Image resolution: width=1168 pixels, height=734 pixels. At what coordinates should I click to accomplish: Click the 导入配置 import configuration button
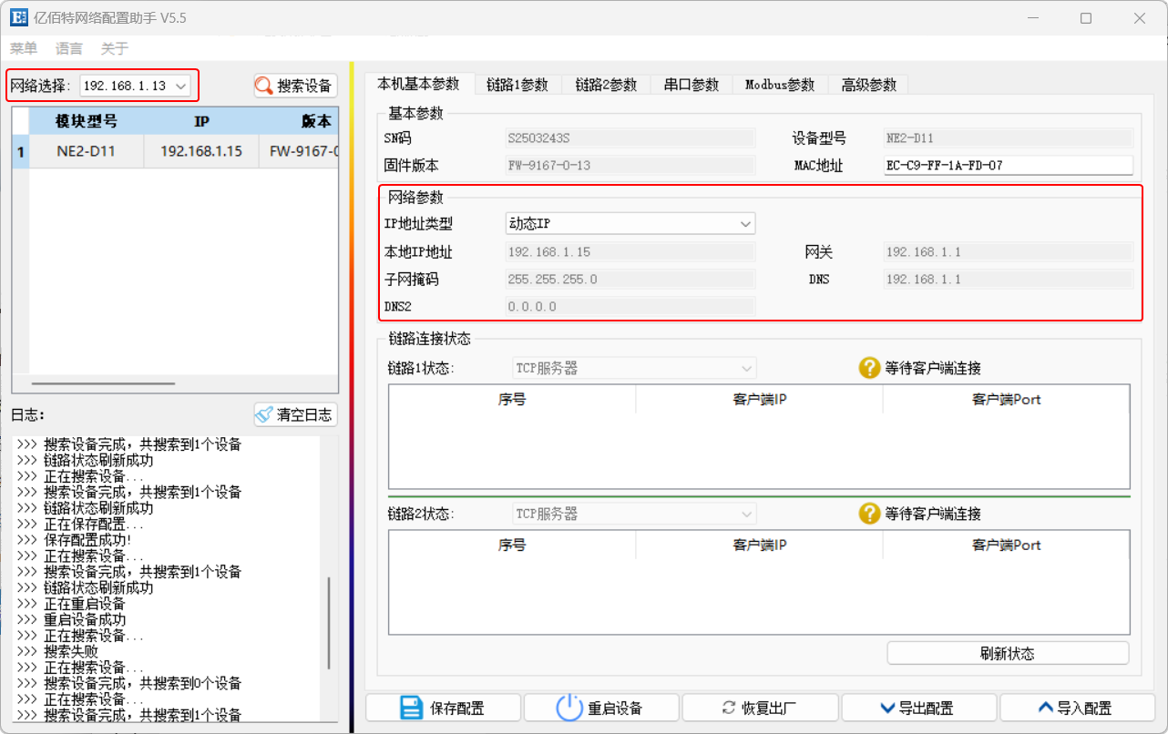click(1077, 708)
